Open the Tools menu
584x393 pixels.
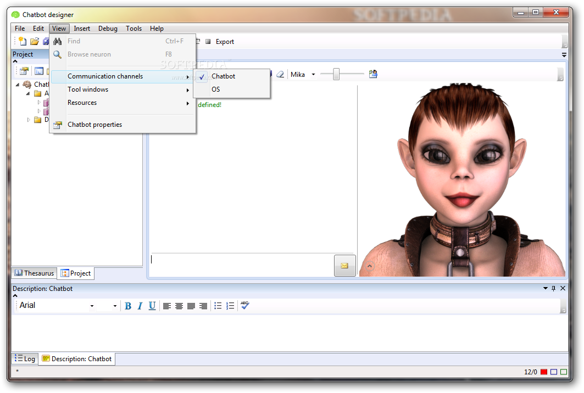click(x=134, y=29)
